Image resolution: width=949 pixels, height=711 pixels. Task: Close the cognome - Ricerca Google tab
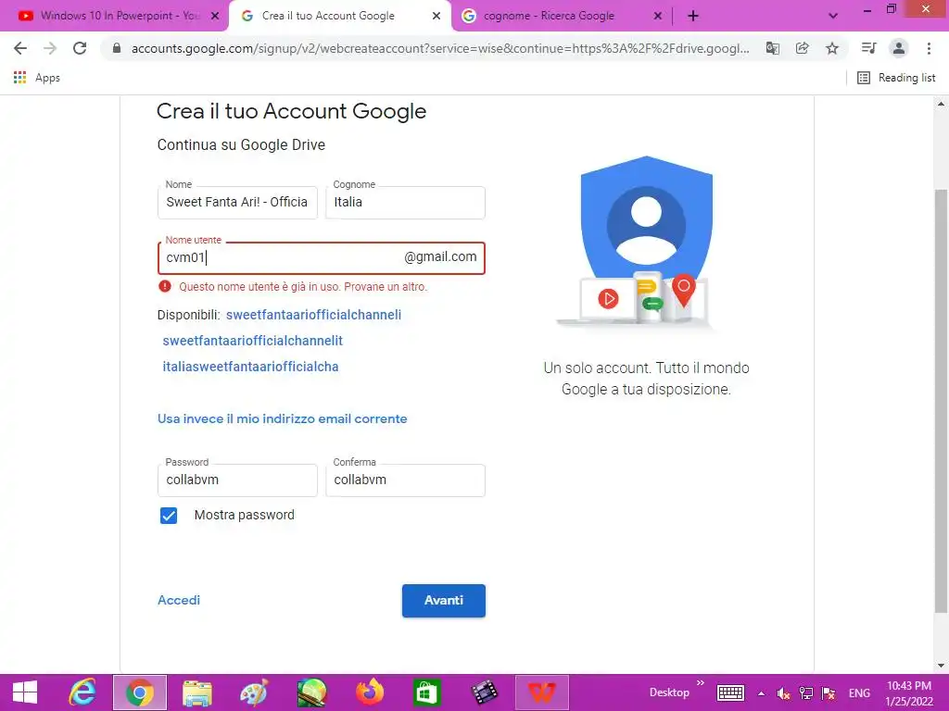658,17
